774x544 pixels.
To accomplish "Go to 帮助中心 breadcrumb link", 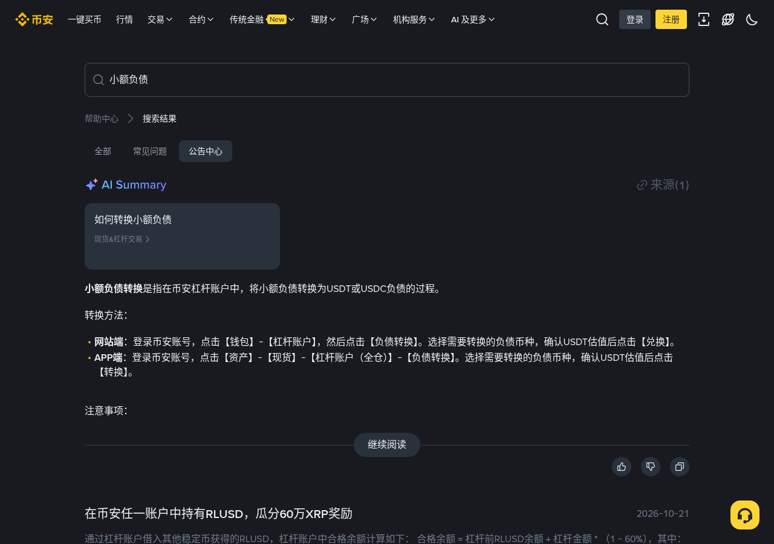I will [x=102, y=118].
